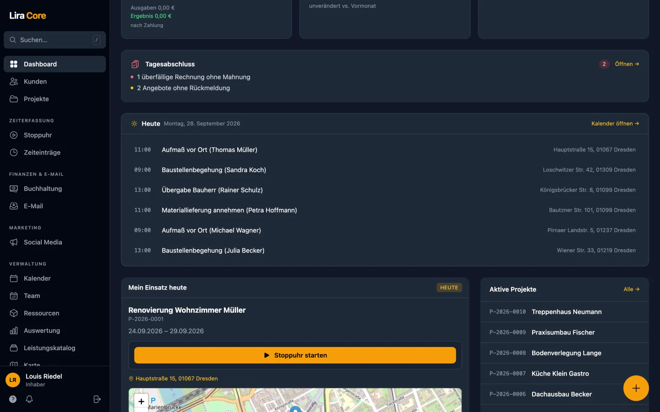This screenshot has height=412, width=660.
Task: Click the Stoppuhr play icon in sidebar
Action: tap(14, 135)
